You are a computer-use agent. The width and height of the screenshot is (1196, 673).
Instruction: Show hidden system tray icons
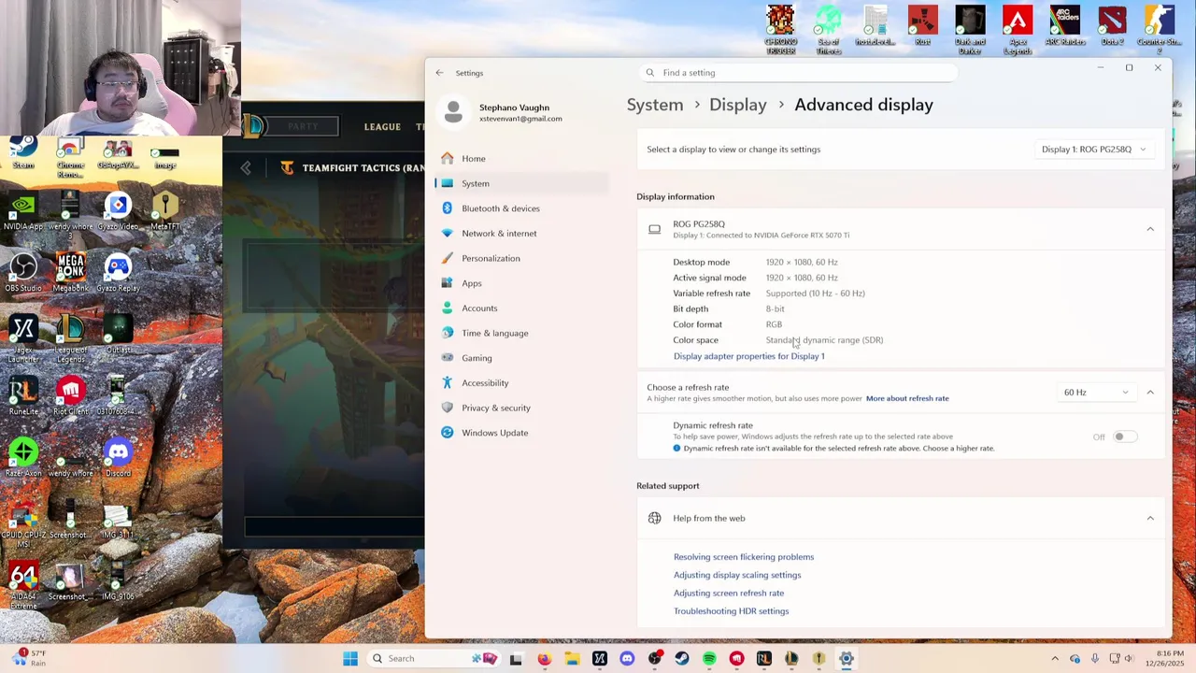1055,659
